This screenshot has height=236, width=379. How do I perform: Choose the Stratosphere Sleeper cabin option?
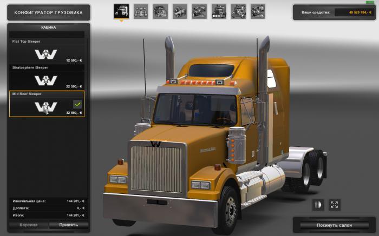(x=47, y=78)
